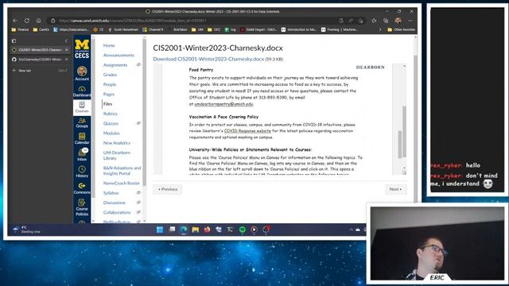Open the browser home page icon
Viewport: 509px width, 286px height.
pyautogui.click(x=39, y=21)
